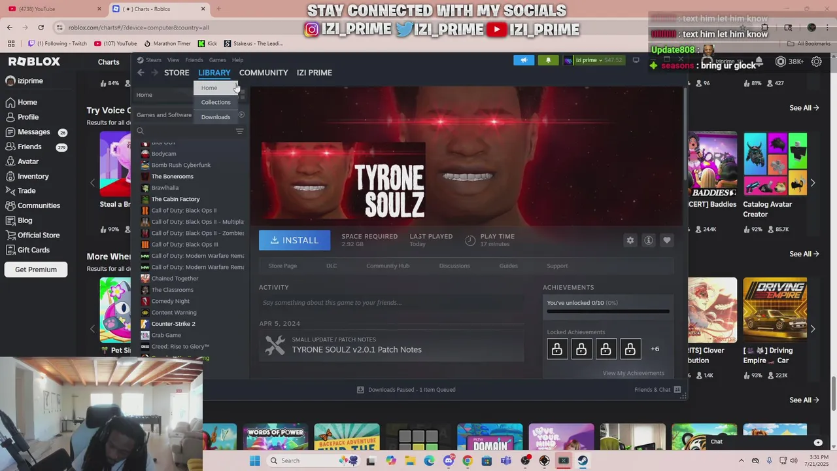This screenshot has width=837, height=471.
Task: Open IZI PRIME profile tab
Action: point(315,73)
